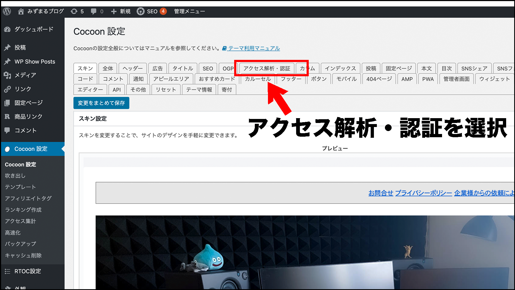Select the API tab

click(117, 90)
